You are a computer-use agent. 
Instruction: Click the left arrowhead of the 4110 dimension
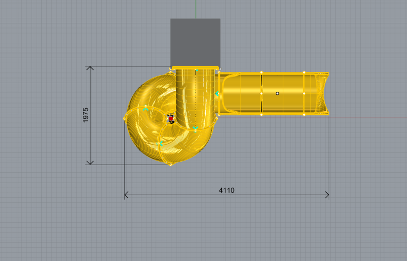click(127, 195)
